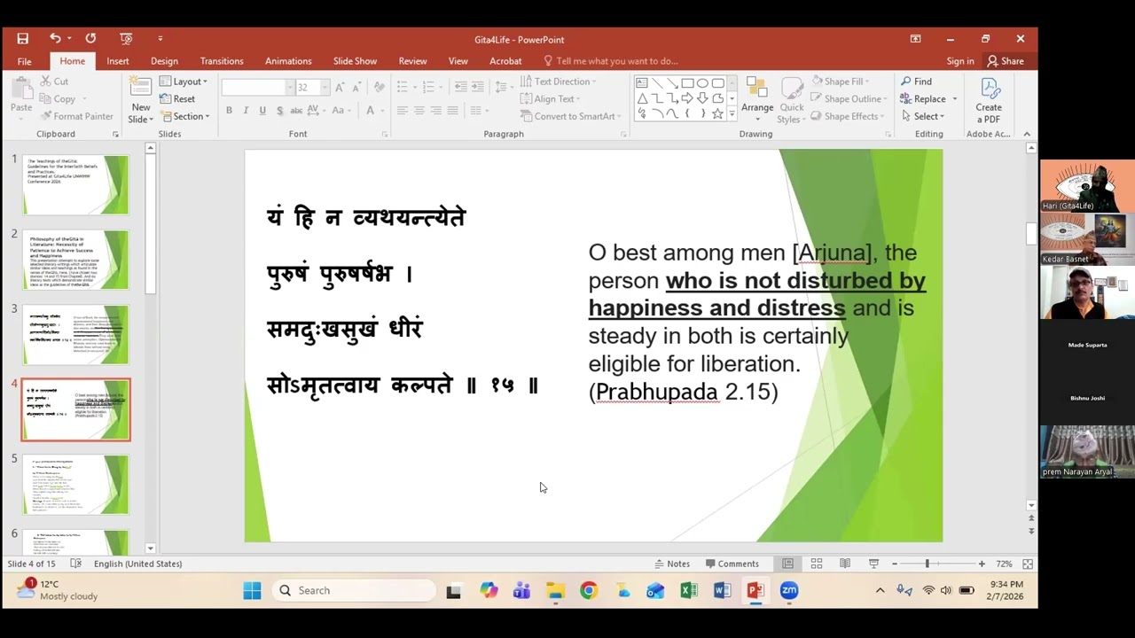
Task: Click the zoom slider handle
Action: 928,564
